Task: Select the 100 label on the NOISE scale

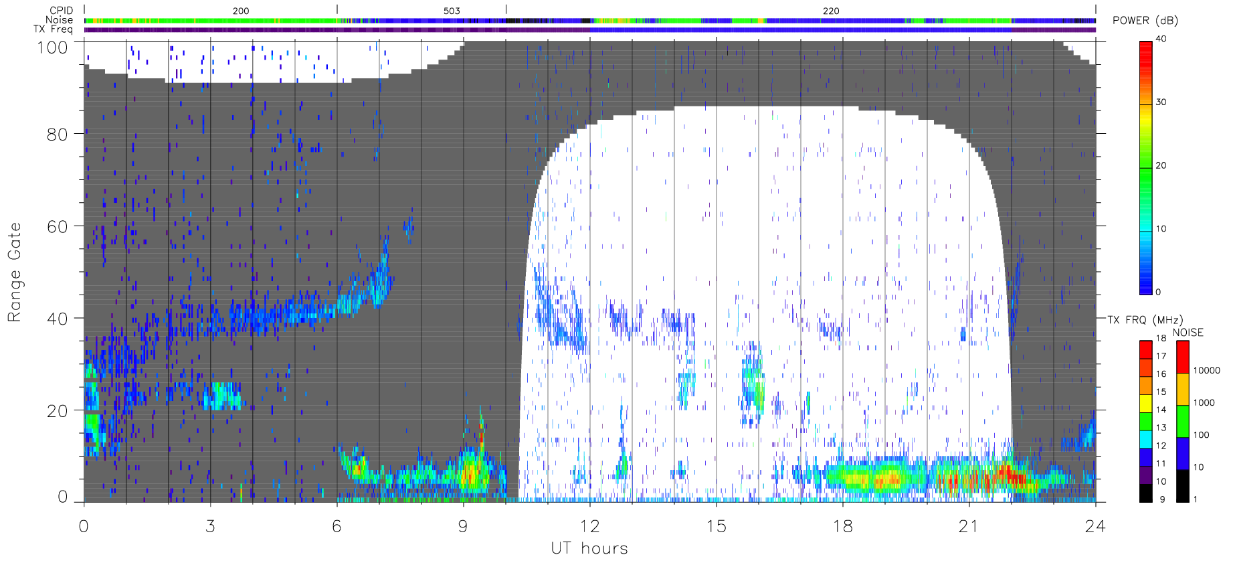Action: [x=1202, y=434]
